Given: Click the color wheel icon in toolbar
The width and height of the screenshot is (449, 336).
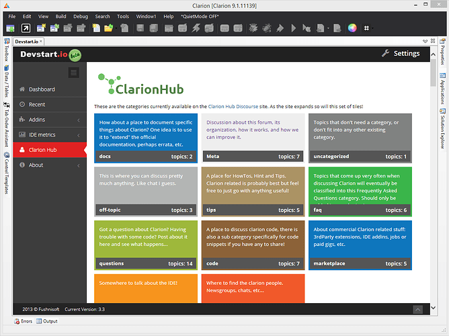Looking at the screenshot, I should click(x=351, y=28).
